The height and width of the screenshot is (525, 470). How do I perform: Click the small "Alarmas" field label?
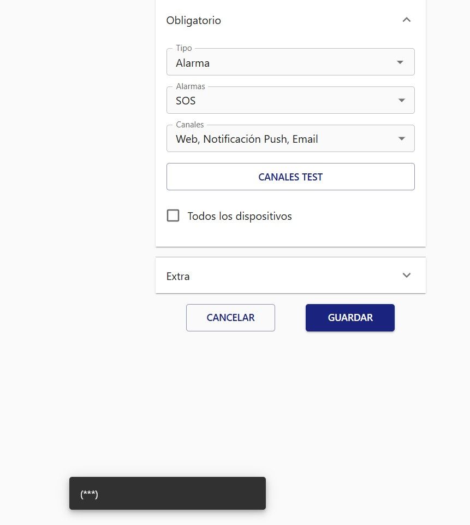tap(191, 86)
